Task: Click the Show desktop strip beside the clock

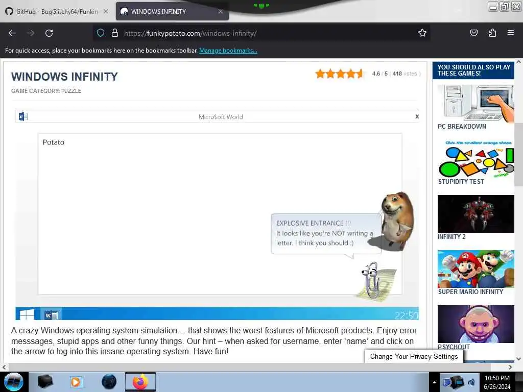Action: [519, 382]
